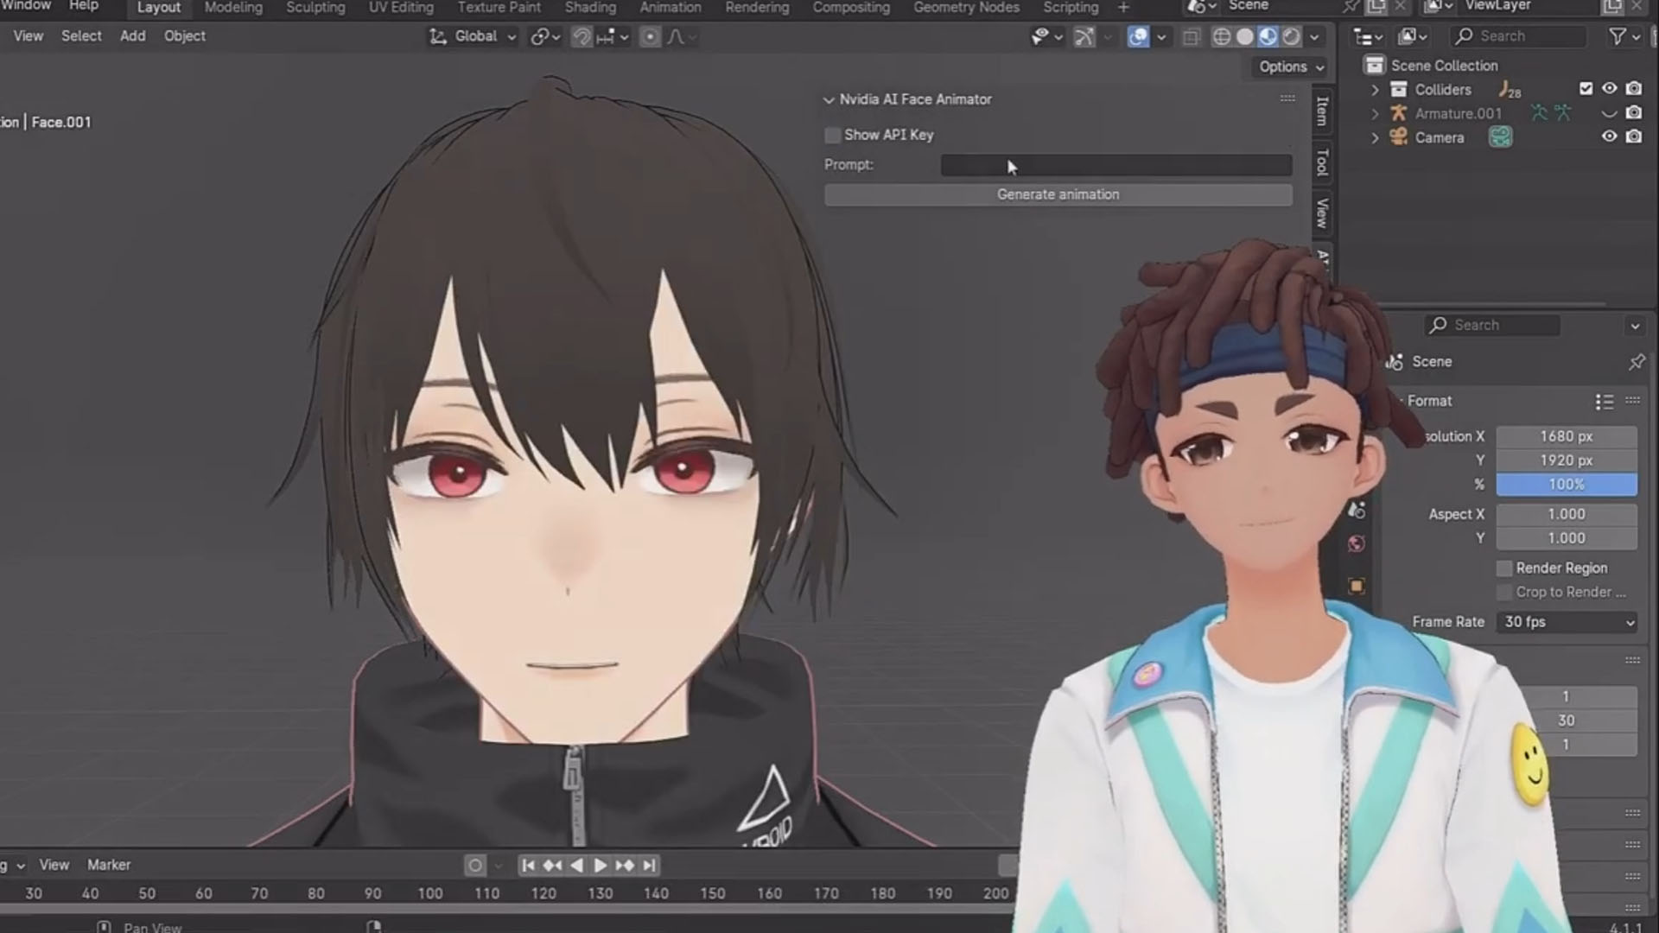Open the Object menu
Viewport: 1659px width, 933px height.
point(185,36)
